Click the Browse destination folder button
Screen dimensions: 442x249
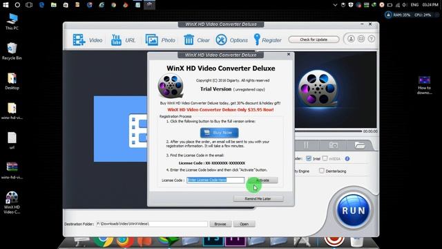click(220, 224)
